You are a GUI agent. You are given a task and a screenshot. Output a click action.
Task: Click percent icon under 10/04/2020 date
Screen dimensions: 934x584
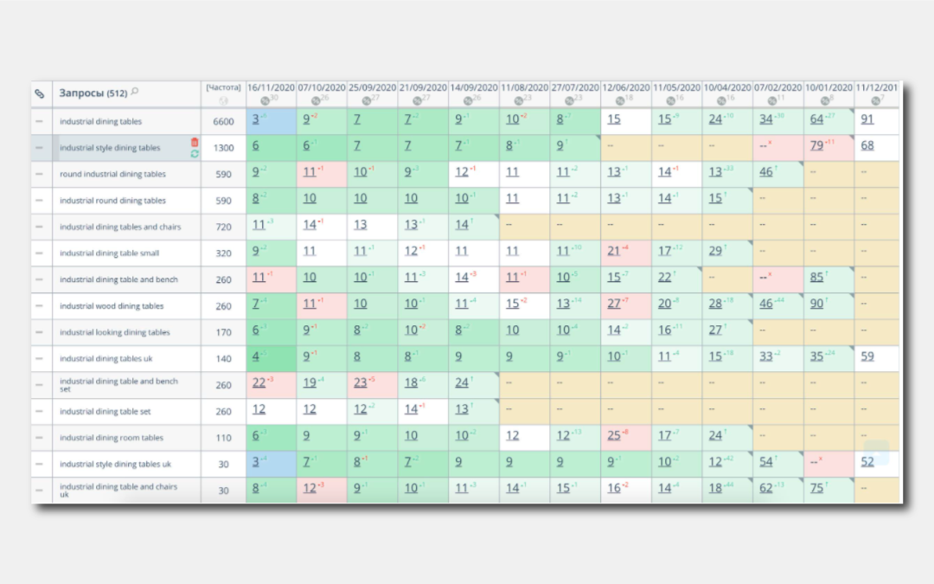[x=720, y=100]
